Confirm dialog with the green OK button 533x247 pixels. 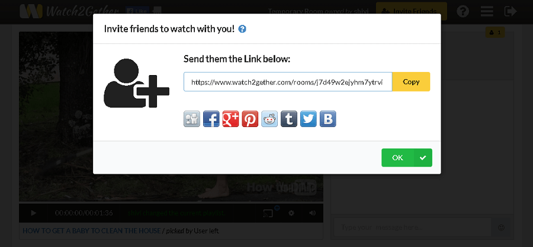tap(406, 157)
